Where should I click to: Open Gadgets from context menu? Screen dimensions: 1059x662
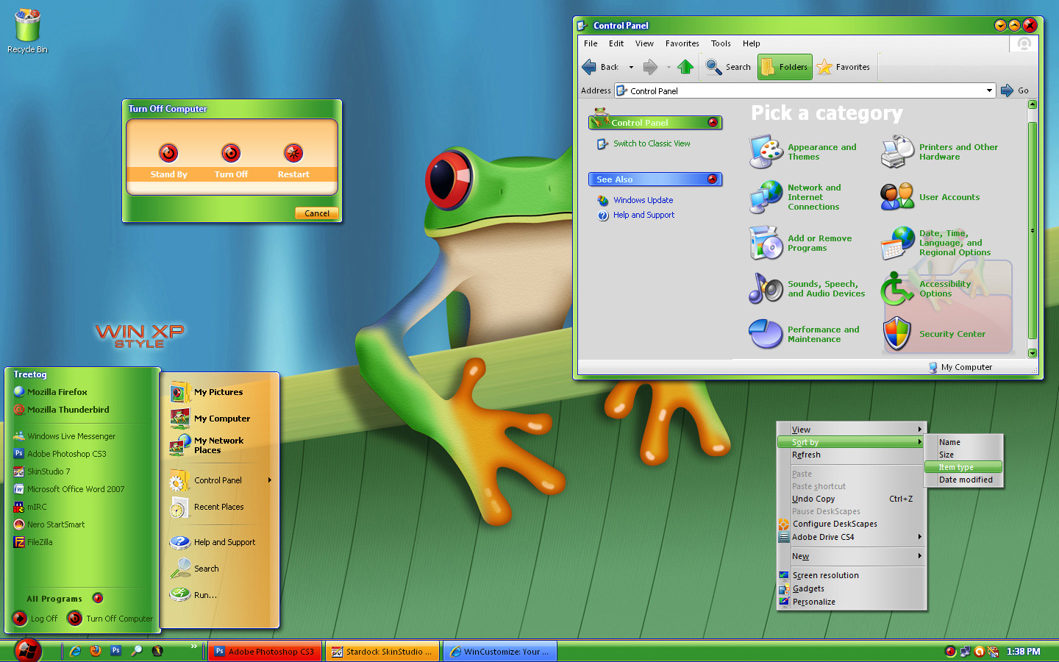[x=851, y=588]
